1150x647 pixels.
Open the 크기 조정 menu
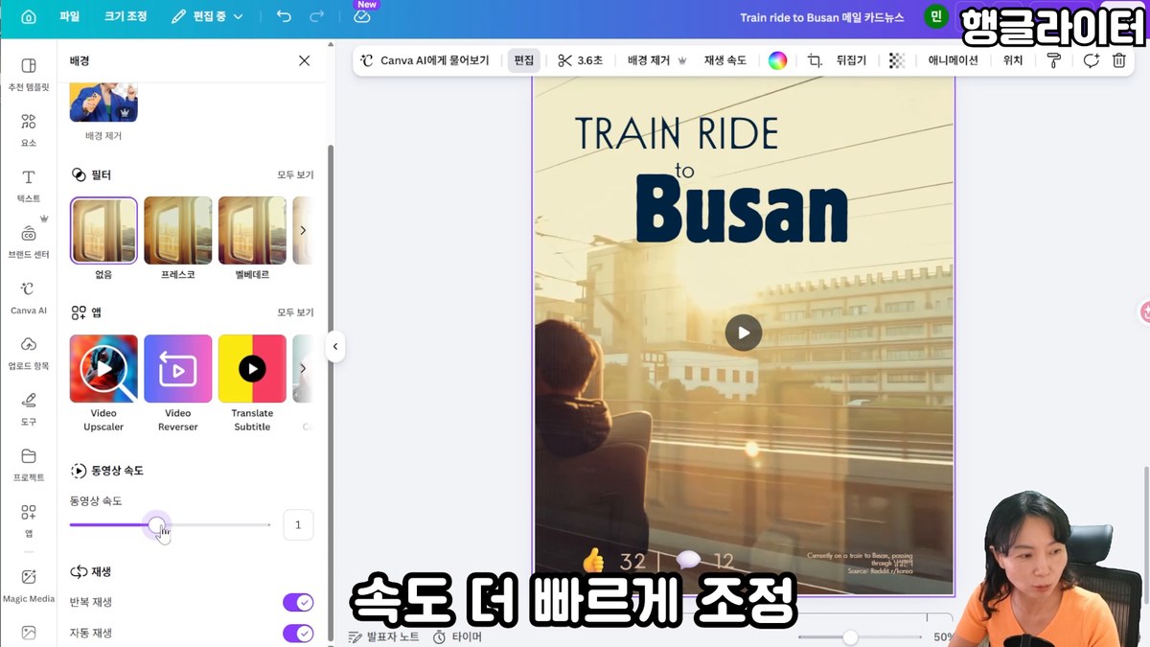click(x=126, y=17)
